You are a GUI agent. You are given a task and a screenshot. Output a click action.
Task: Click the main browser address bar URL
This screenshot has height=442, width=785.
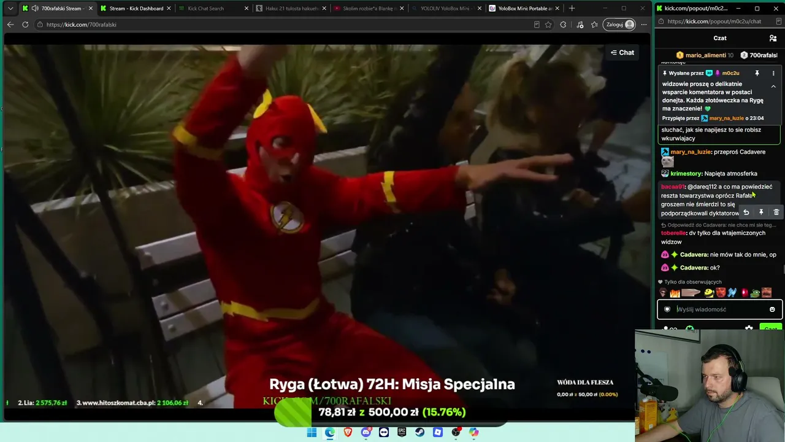click(81, 25)
